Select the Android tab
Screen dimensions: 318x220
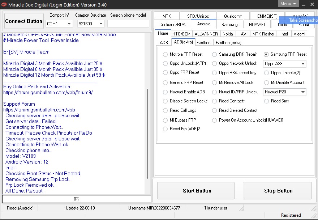[204, 24]
